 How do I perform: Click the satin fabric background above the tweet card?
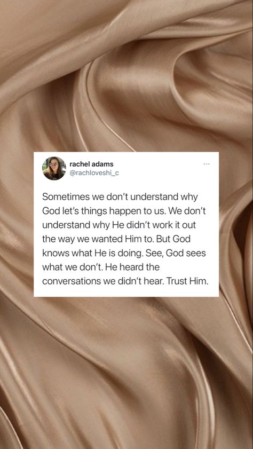coord(126,74)
